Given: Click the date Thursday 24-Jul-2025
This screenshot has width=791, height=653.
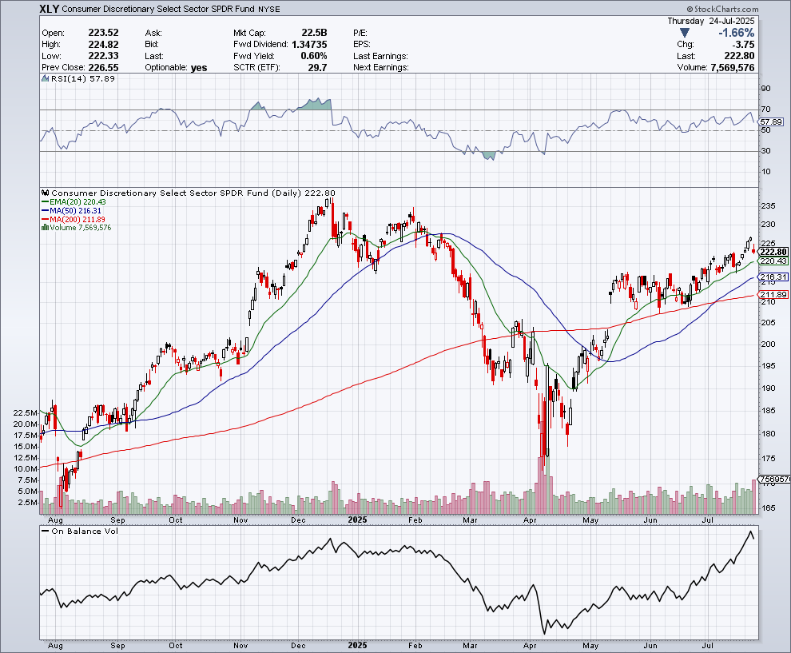Looking at the screenshot, I should pos(711,21).
